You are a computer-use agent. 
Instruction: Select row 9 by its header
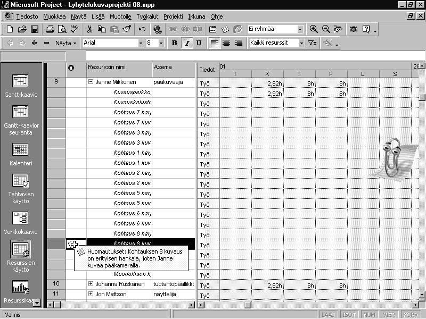pos(56,82)
